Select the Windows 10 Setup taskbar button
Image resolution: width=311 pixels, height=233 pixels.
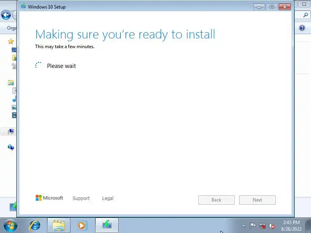coord(107,226)
